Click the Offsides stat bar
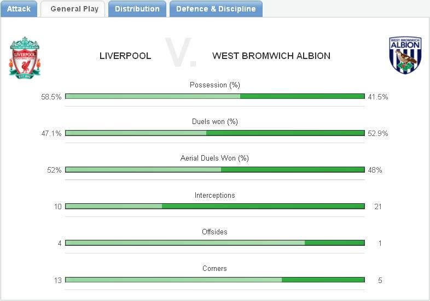The width and height of the screenshot is (430, 301). (214, 243)
